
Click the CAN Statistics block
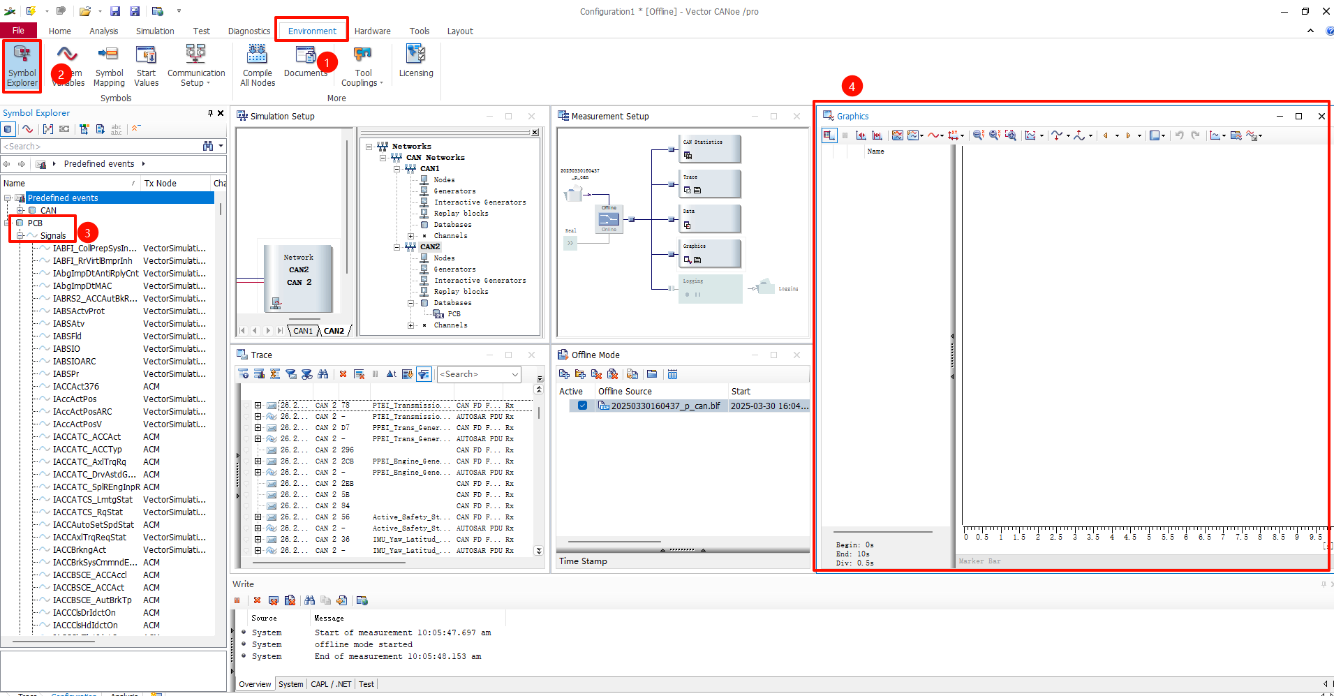[710, 149]
